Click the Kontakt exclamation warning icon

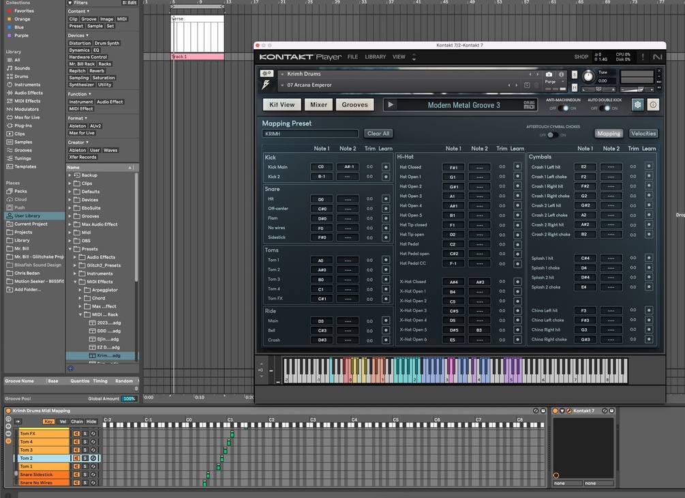point(643,57)
